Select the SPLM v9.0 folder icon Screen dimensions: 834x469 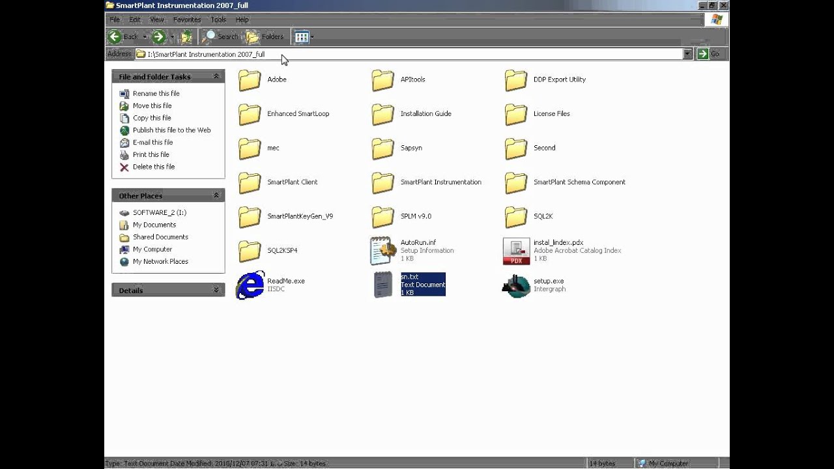tap(383, 217)
